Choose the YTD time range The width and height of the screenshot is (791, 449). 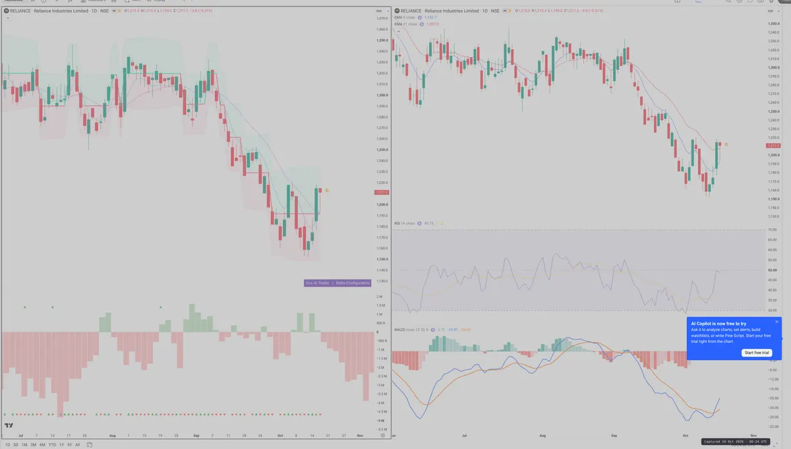point(52,445)
